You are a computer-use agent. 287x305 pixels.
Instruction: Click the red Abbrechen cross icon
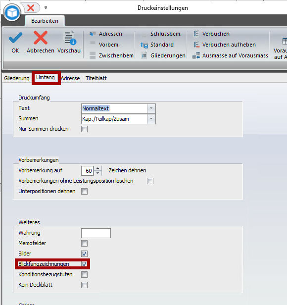pyautogui.click(x=41, y=38)
